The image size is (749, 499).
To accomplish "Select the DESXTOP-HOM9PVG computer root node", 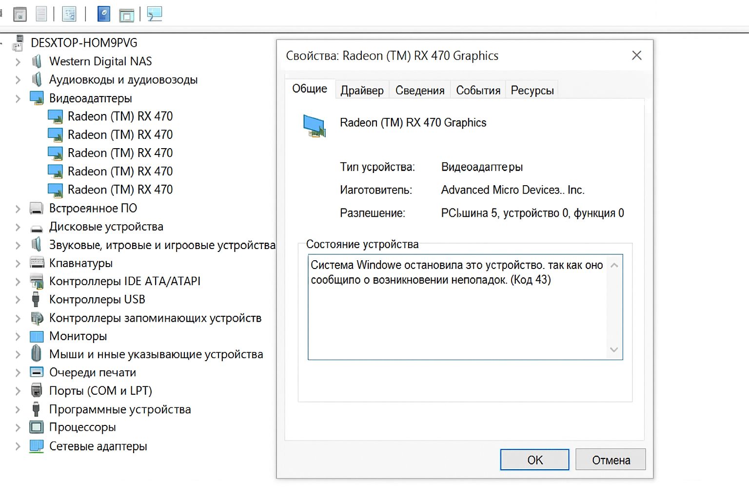I will (x=84, y=43).
